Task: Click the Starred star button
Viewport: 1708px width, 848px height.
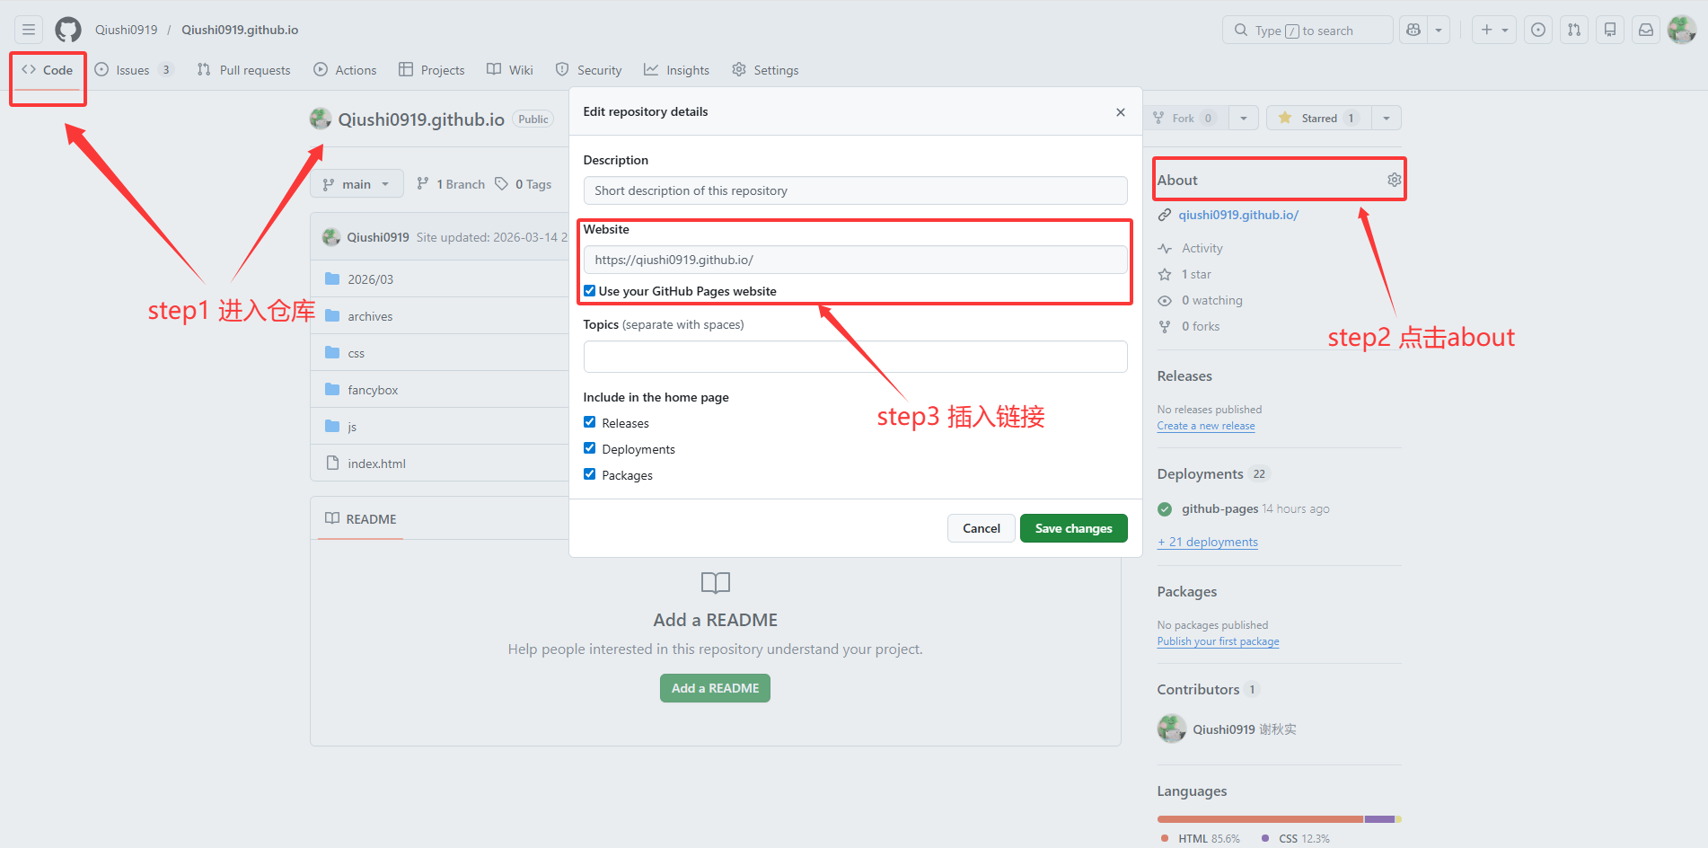Action: [x=1318, y=118]
